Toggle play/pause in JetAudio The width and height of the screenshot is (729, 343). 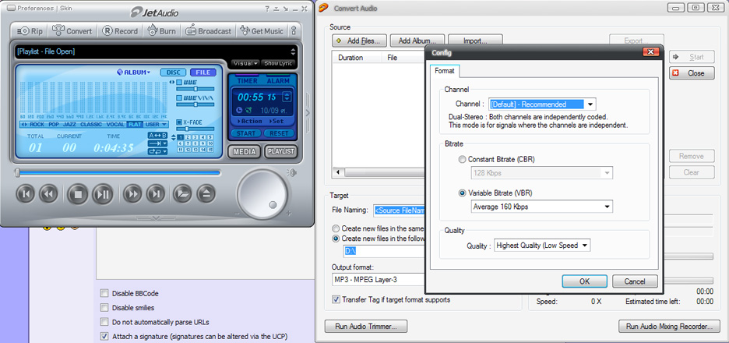[x=103, y=193]
